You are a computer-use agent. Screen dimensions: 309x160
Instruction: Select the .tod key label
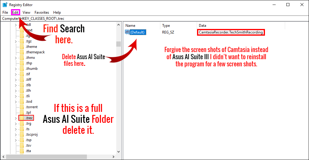tap(29, 101)
